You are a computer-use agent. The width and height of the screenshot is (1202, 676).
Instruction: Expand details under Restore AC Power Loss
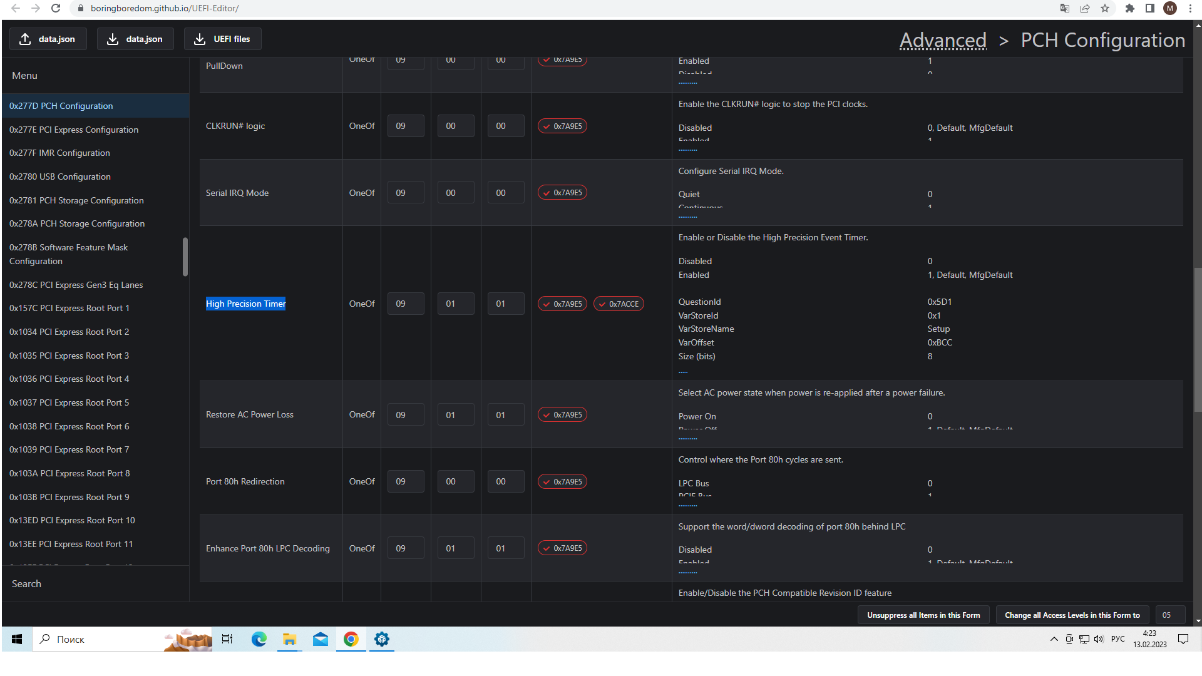pos(687,439)
